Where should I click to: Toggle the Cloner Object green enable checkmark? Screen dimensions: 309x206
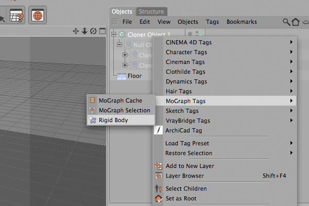pyautogui.click(x=202, y=34)
